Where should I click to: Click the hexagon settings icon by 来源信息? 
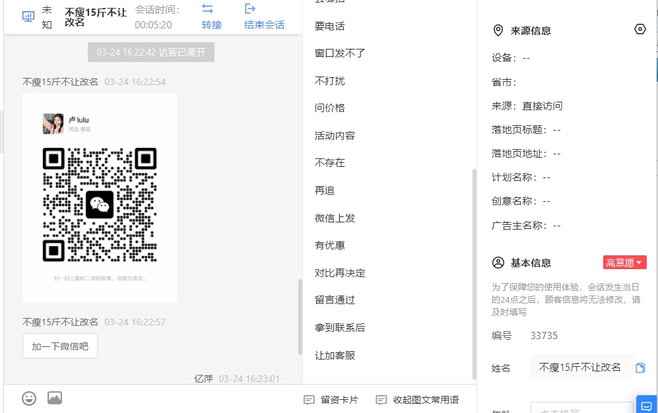(x=640, y=29)
